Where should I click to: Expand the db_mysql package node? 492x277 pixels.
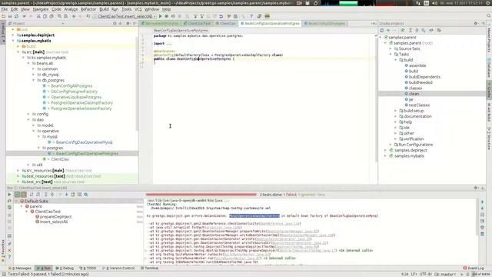coord(34,75)
